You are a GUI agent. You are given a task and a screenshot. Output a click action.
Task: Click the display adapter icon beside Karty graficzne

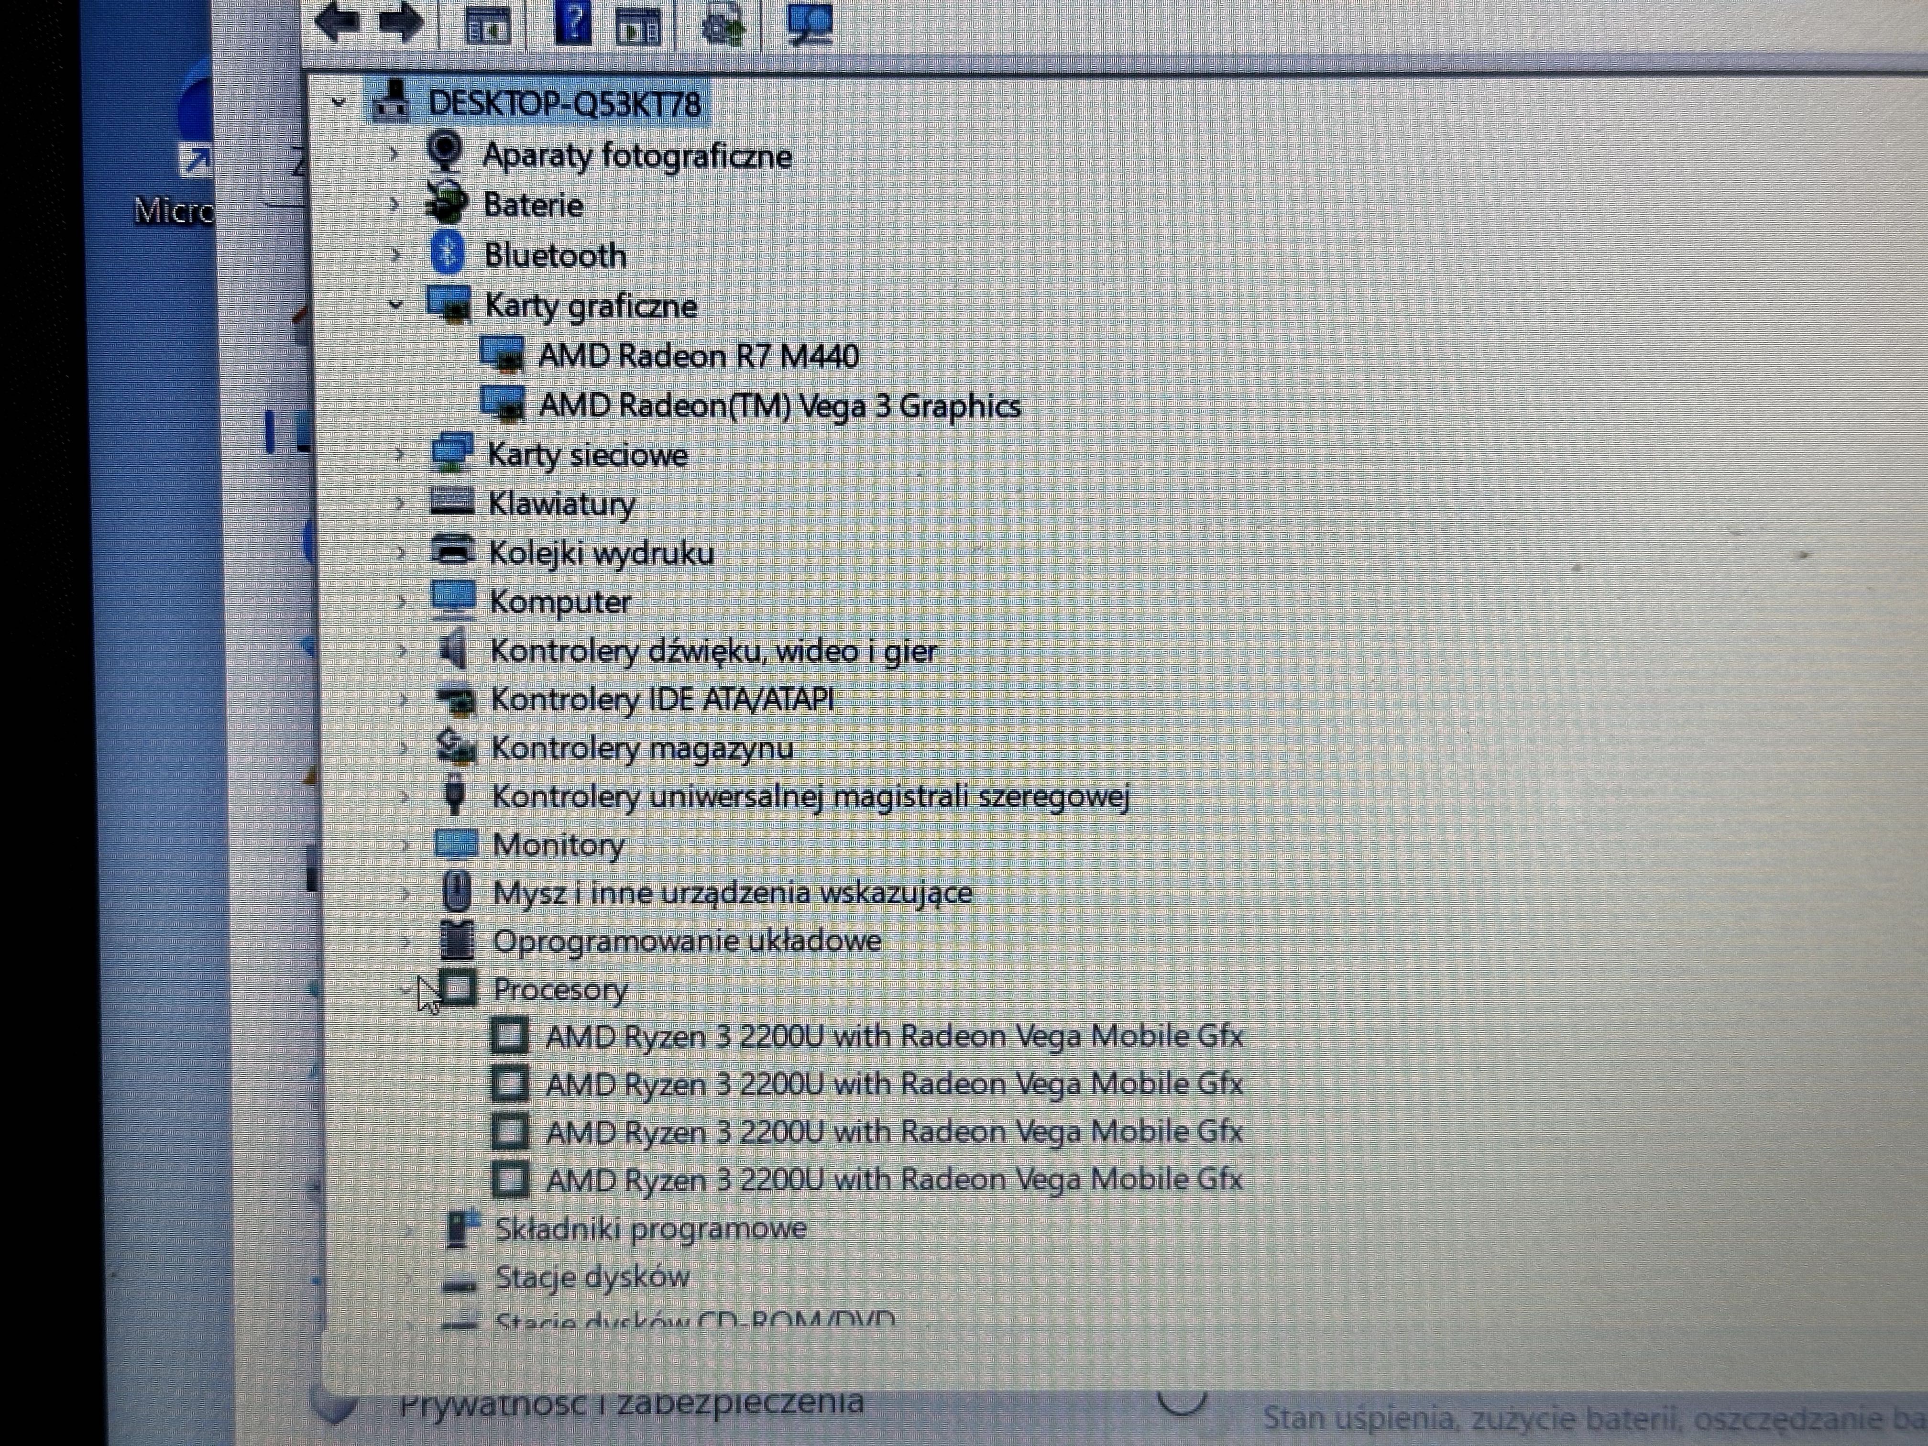(x=449, y=304)
